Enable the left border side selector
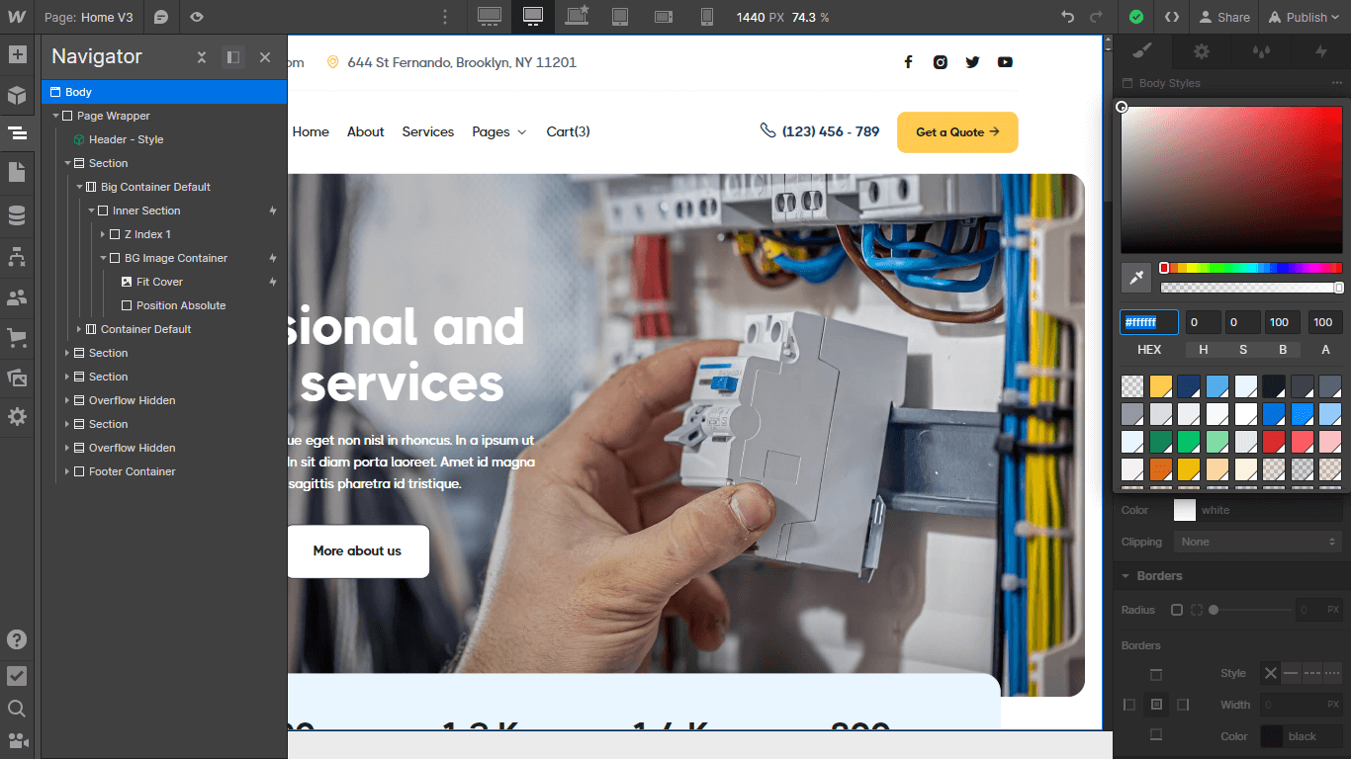The image size is (1351, 759). pyautogui.click(x=1129, y=704)
